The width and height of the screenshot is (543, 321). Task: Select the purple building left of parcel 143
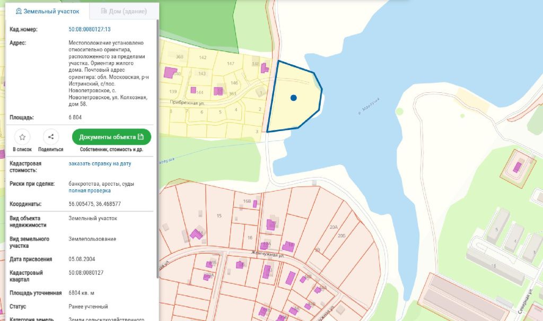point(171,72)
